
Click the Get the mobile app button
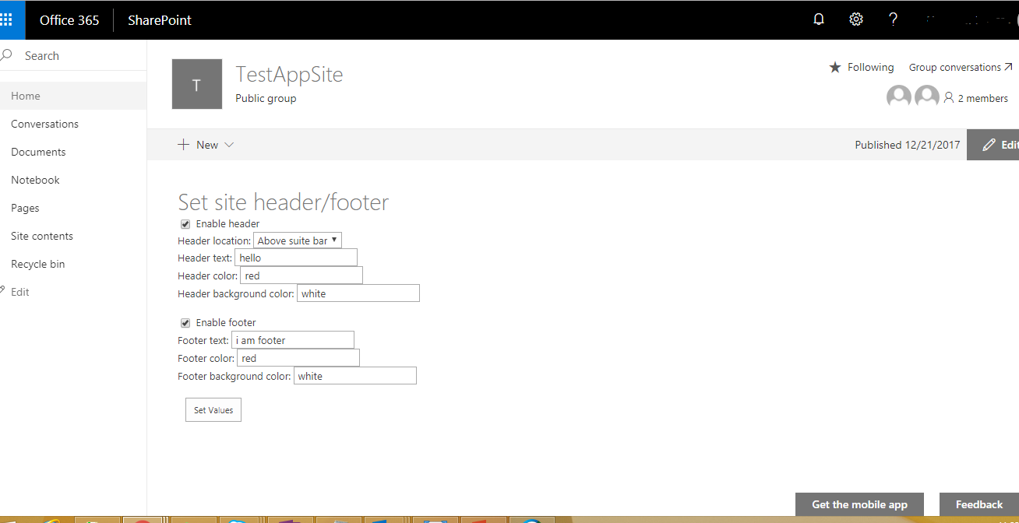[859, 504]
